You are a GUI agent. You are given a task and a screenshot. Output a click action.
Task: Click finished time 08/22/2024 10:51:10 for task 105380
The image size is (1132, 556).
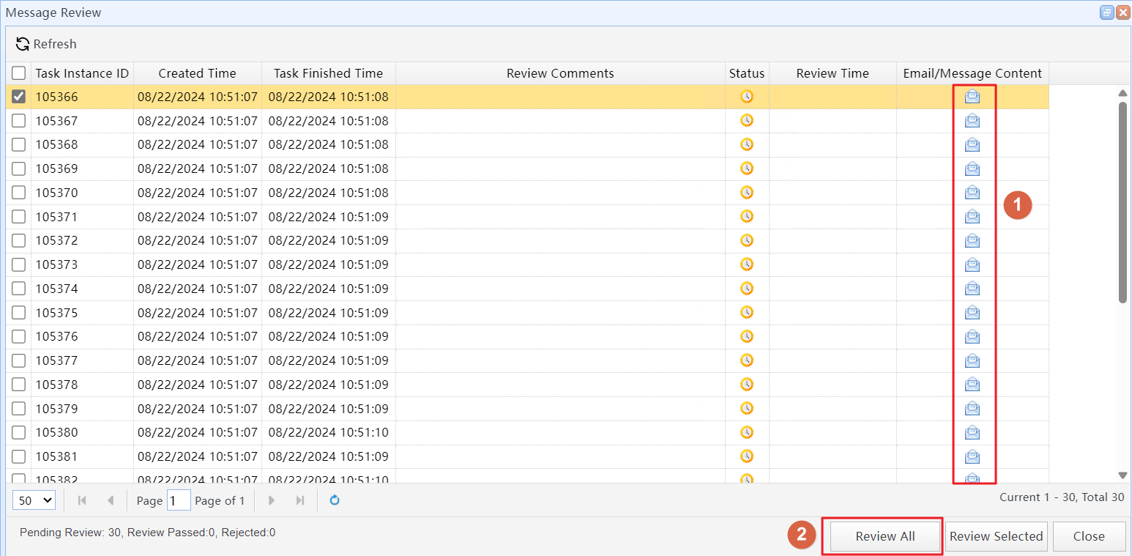[x=329, y=432]
